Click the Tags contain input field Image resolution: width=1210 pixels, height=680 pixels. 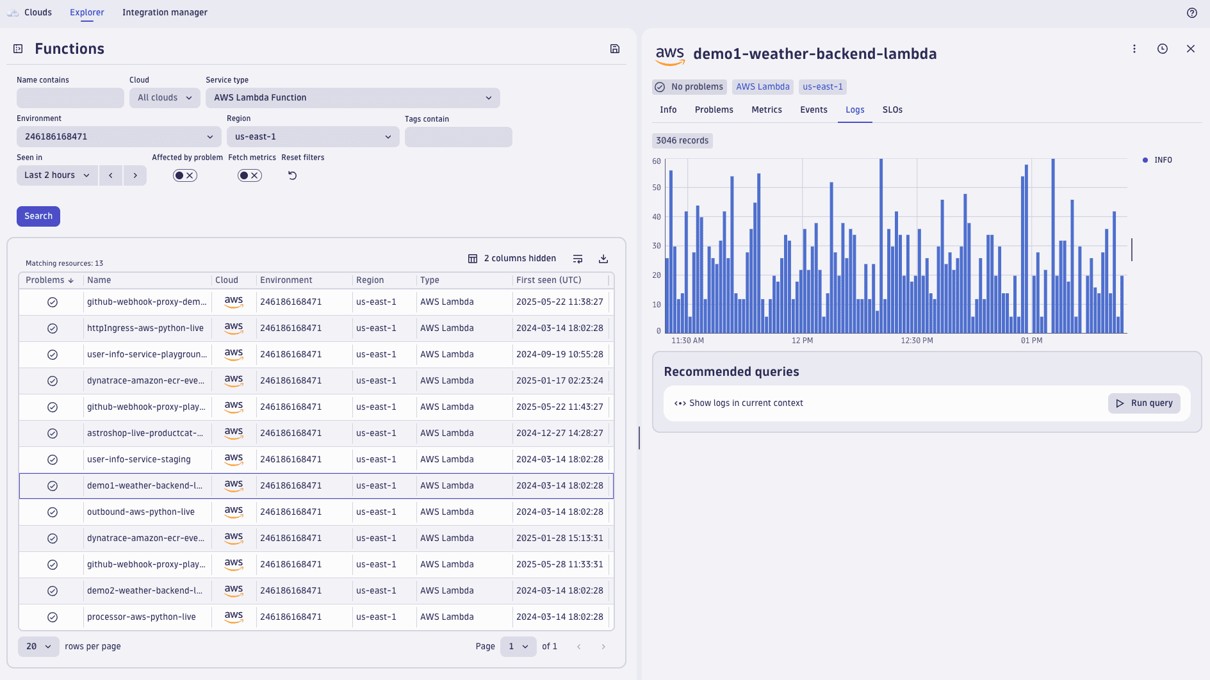(459, 137)
